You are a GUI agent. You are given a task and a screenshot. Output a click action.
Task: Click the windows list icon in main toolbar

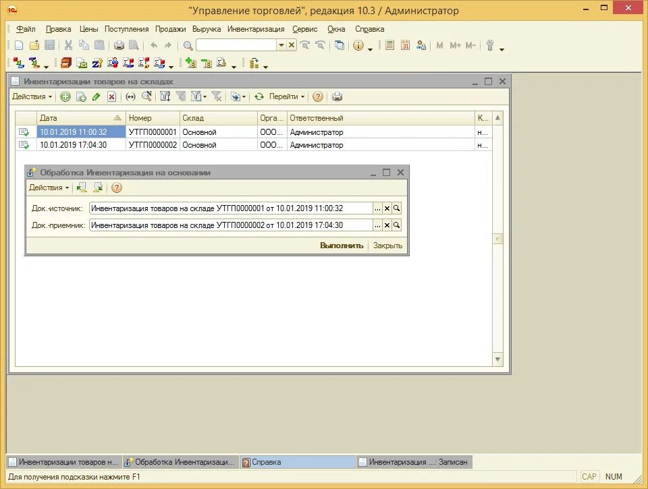pos(340,45)
